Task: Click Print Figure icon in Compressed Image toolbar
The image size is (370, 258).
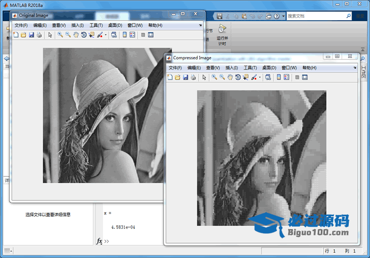Action: tap(193, 77)
